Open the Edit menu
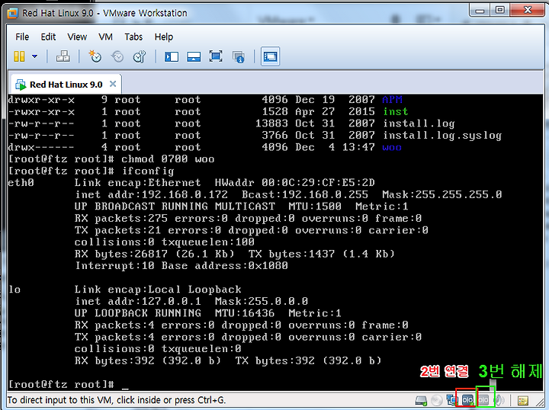Image resolution: width=549 pixels, height=410 pixels. [48, 37]
